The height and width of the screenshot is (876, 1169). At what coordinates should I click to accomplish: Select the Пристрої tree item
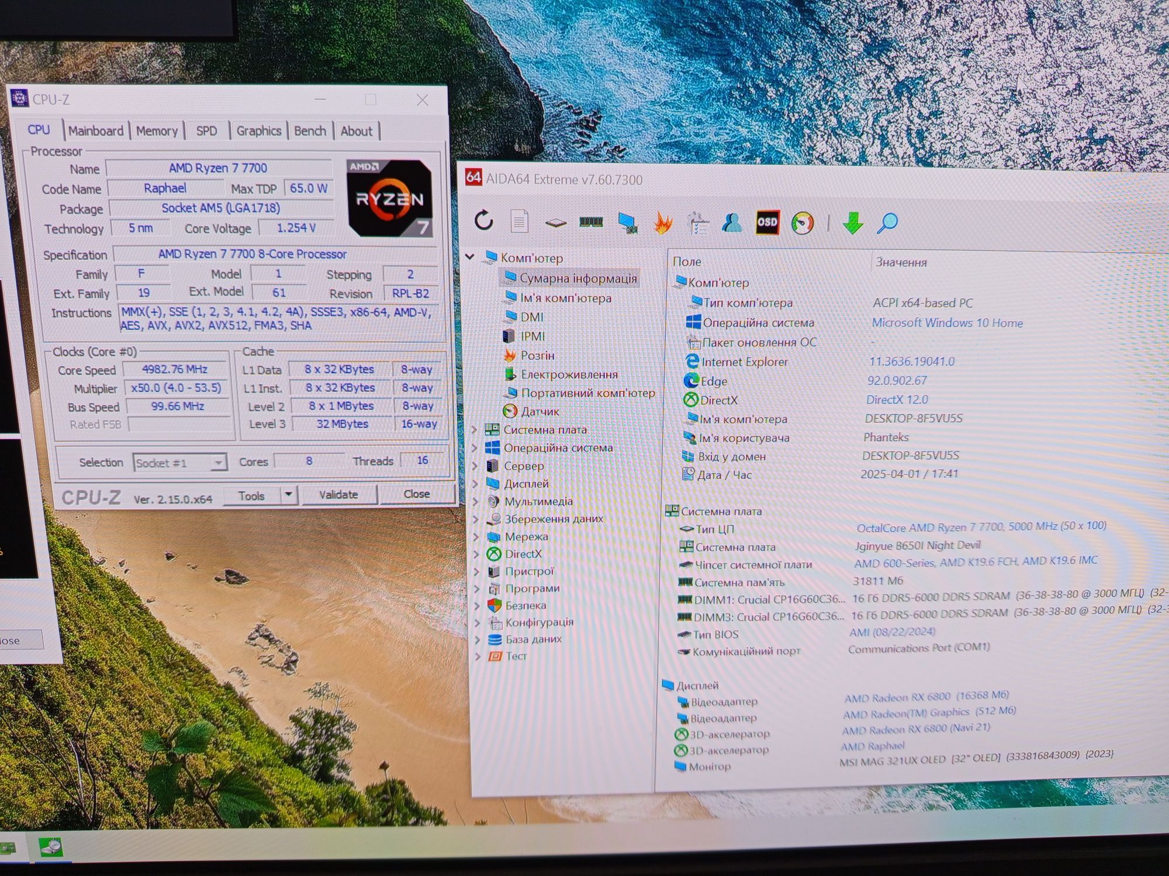(x=530, y=572)
